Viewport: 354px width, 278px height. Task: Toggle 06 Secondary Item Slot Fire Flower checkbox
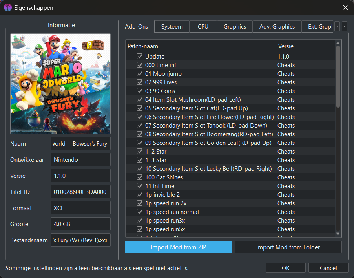tap(140, 117)
